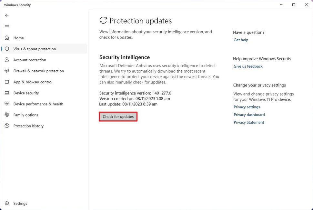
Task: Click the App & browser control icon
Action: (x=7, y=82)
